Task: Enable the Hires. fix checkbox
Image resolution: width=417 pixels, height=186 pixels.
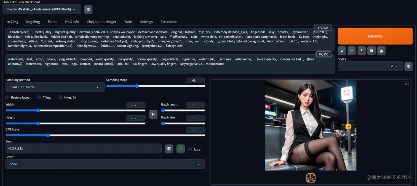Action: 60,97
